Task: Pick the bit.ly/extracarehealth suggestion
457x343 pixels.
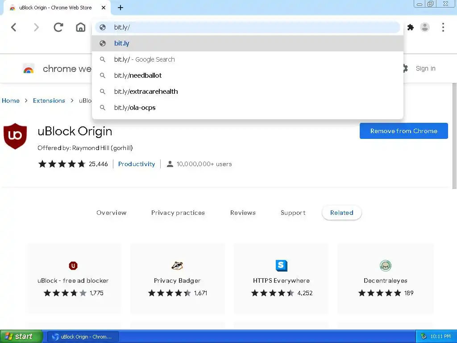Action: tap(247, 91)
